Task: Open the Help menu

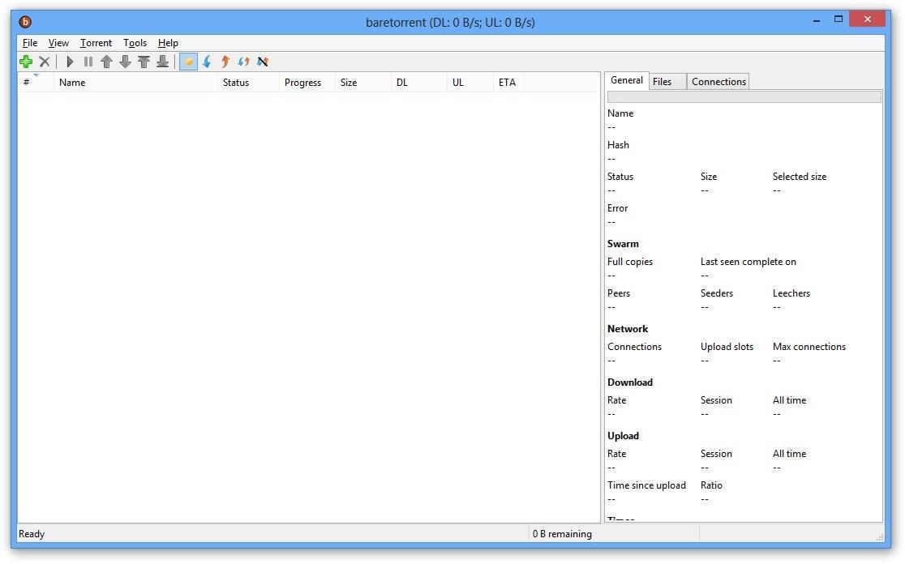Action: click(x=168, y=43)
